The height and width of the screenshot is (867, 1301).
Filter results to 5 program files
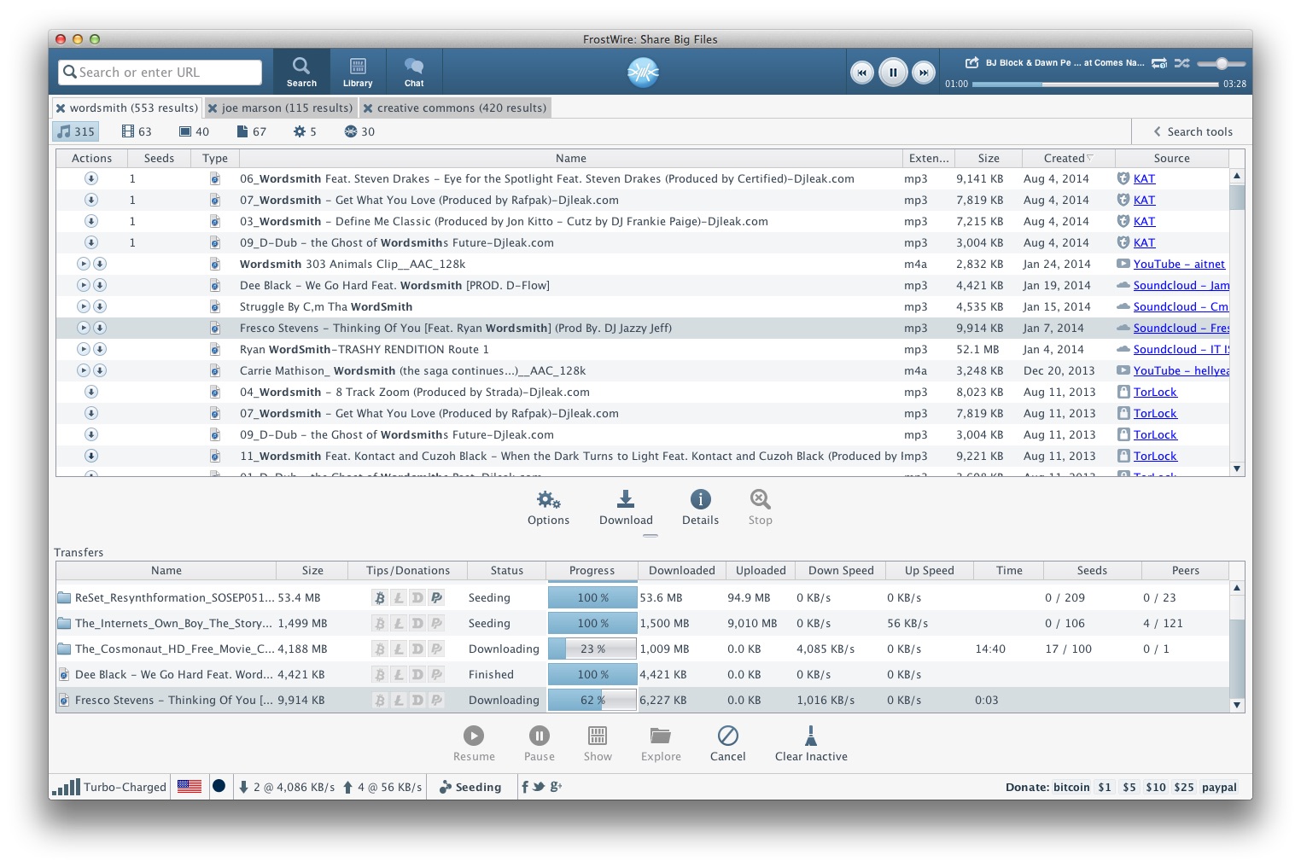point(305,131)
